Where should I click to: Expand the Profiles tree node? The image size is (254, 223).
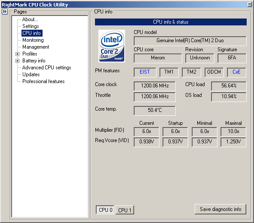click(17, 54)
